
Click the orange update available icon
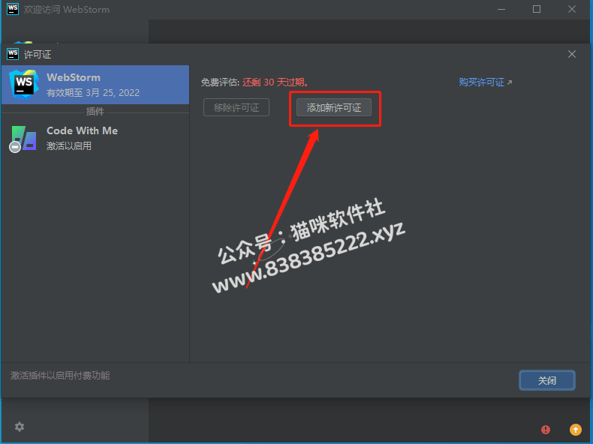576,430
